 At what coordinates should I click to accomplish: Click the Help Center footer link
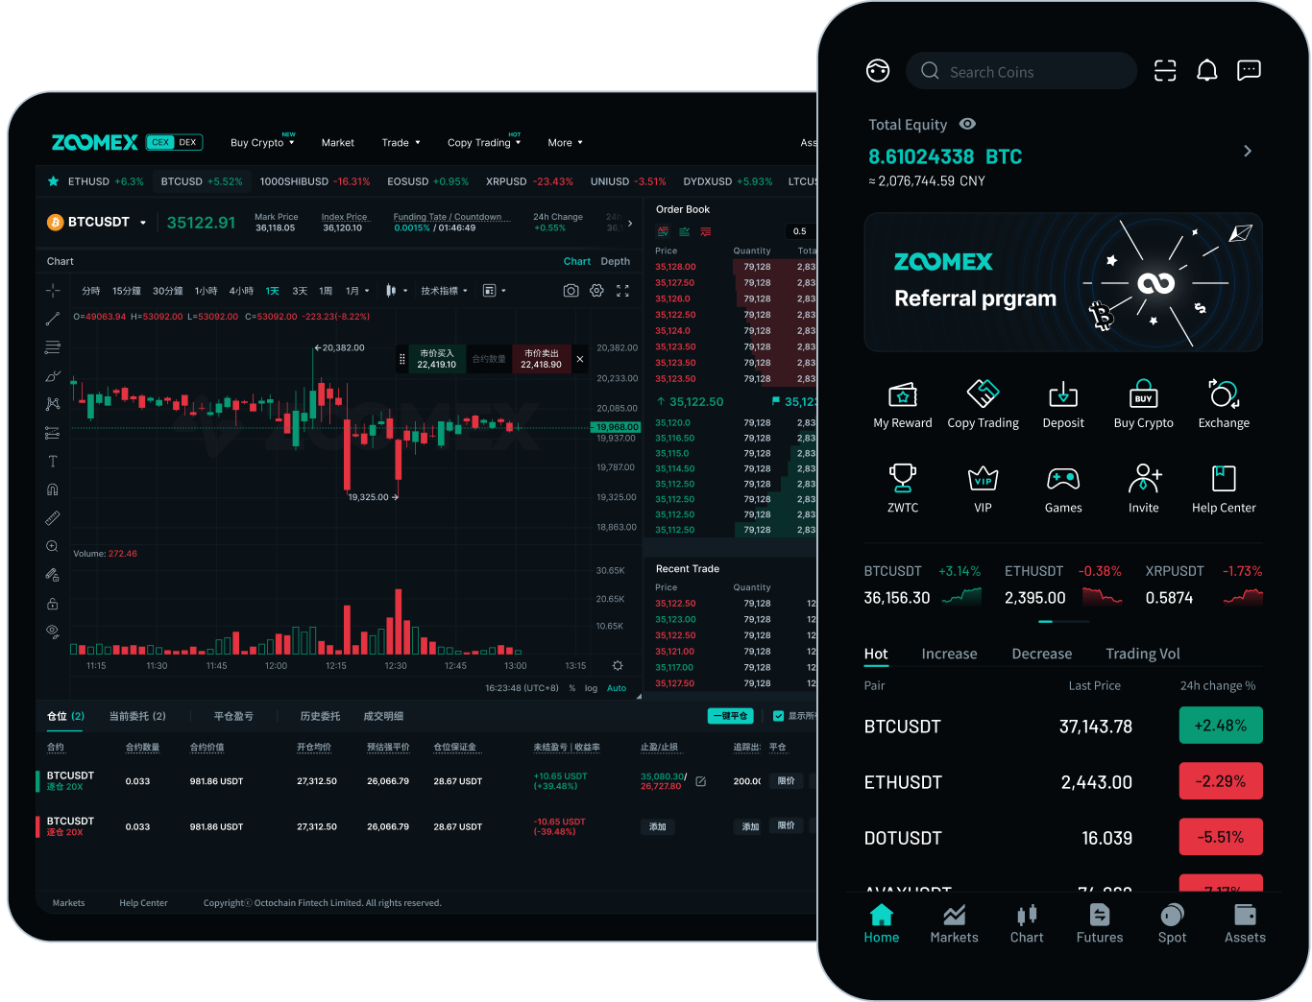(x=143, y=903)
